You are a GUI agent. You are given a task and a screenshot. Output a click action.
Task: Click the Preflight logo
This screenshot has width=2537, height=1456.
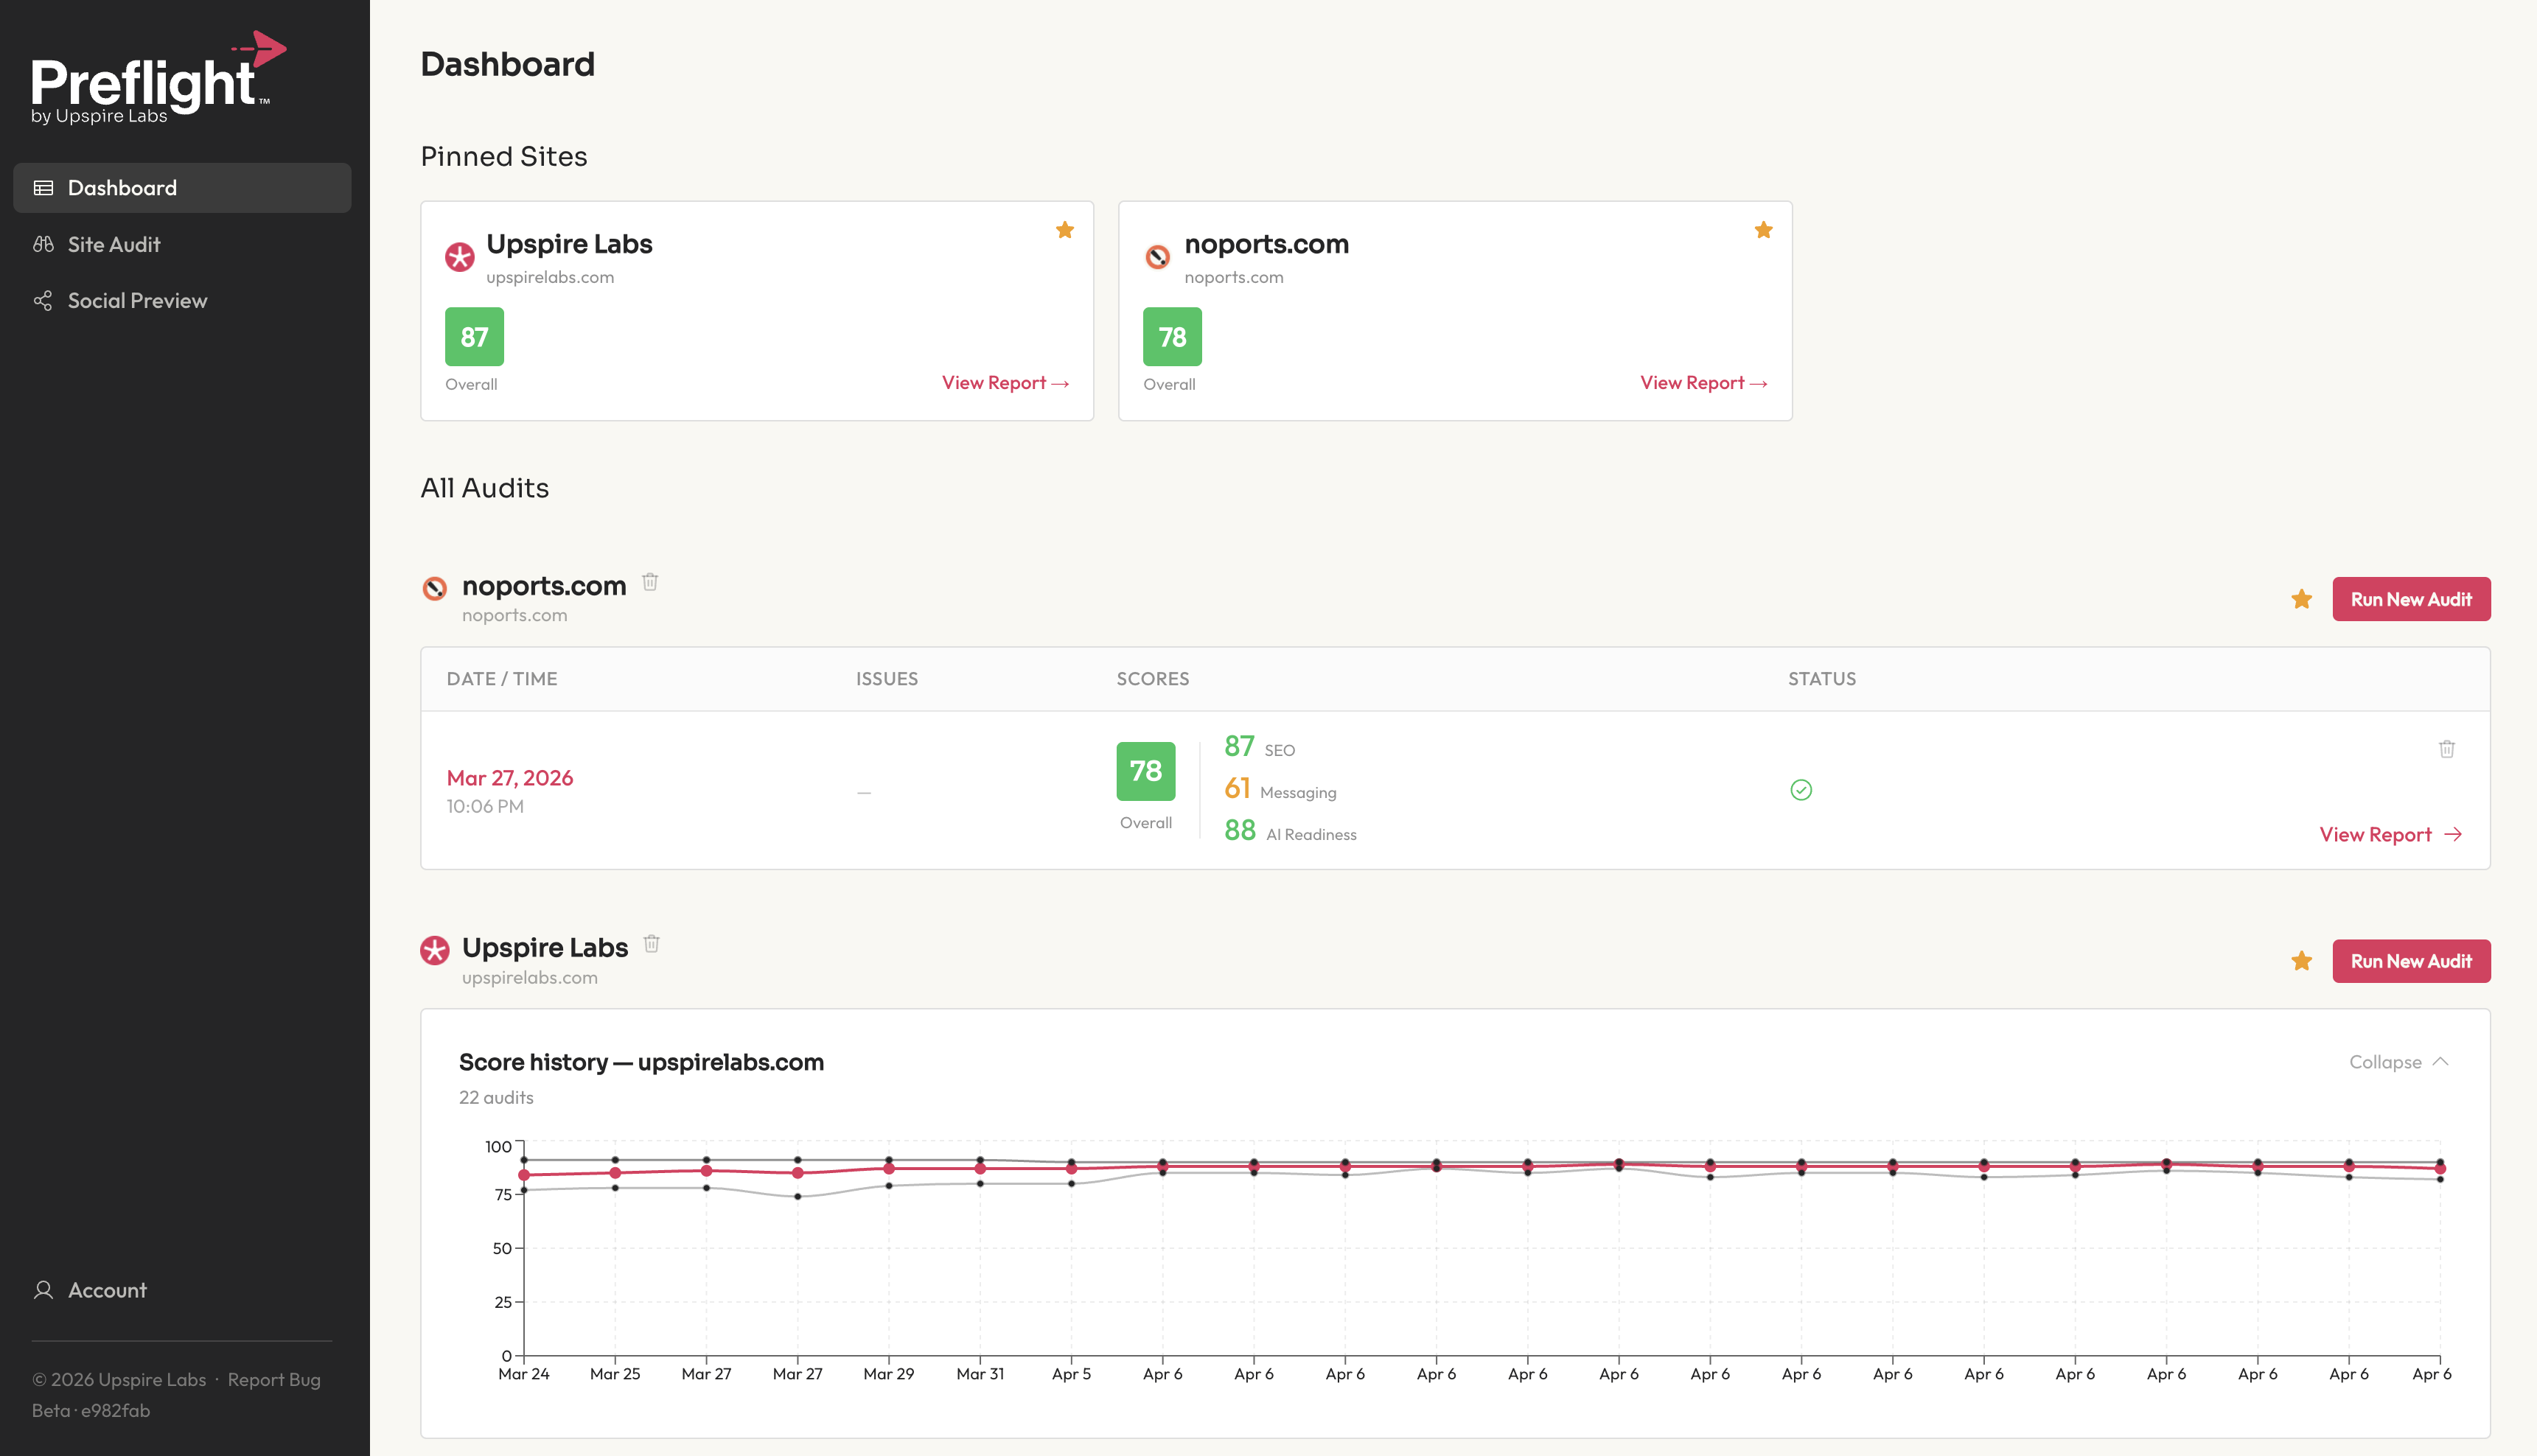[x=158, y=78]
